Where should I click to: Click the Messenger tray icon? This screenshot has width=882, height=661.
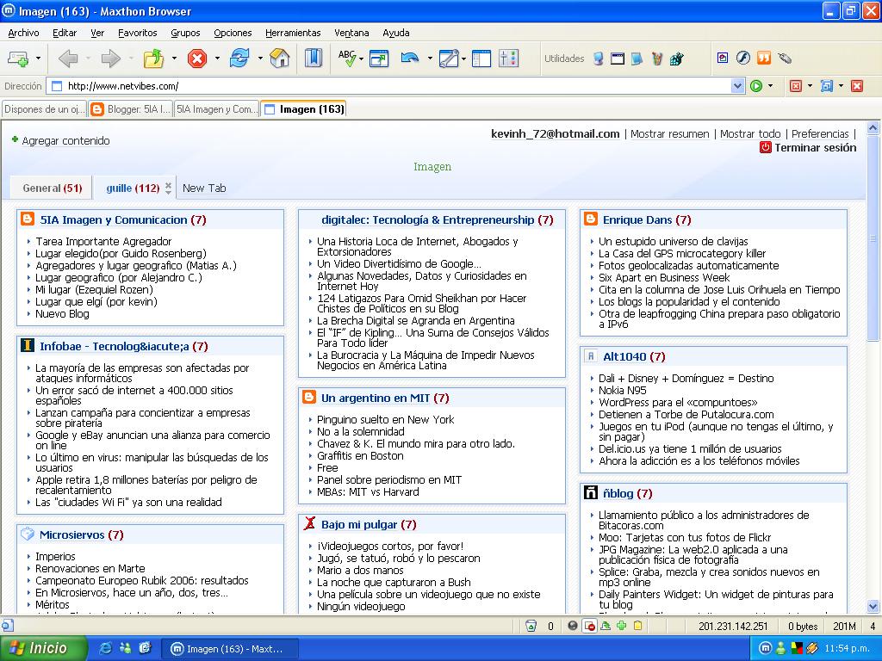coord(780,648)
